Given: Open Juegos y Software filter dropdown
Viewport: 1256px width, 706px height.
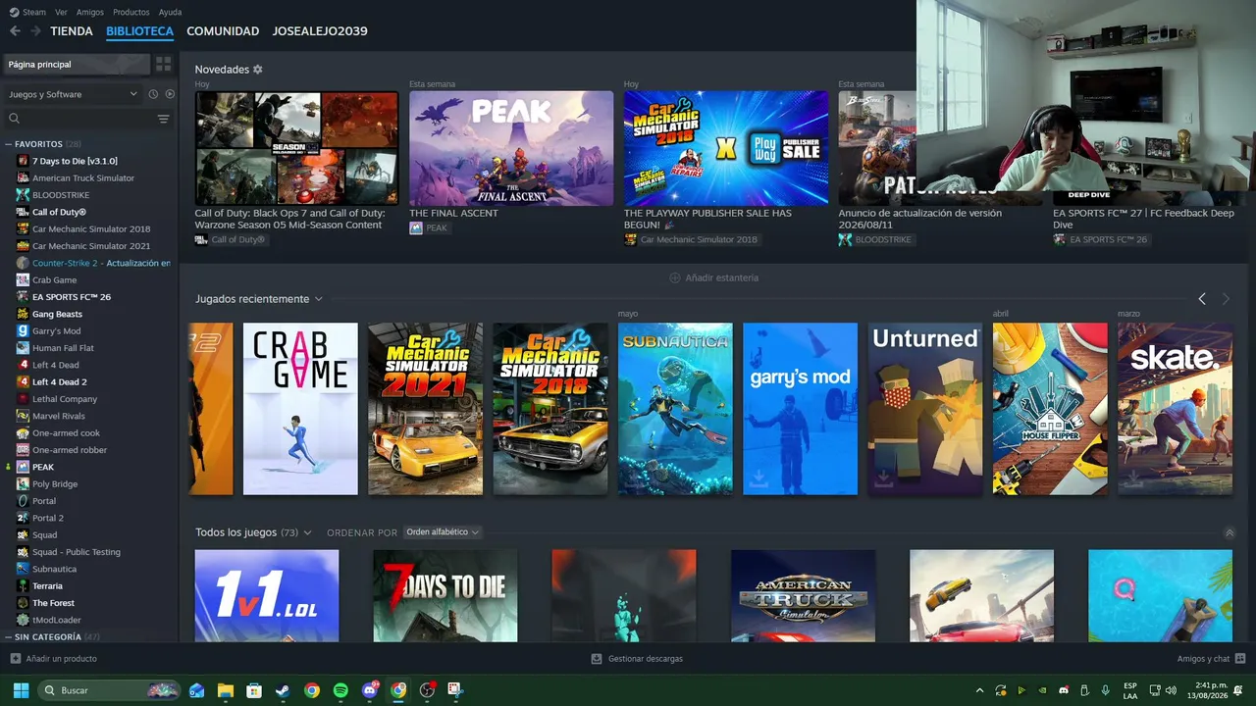Looking at the screenshot, I should tap(73, 94).
